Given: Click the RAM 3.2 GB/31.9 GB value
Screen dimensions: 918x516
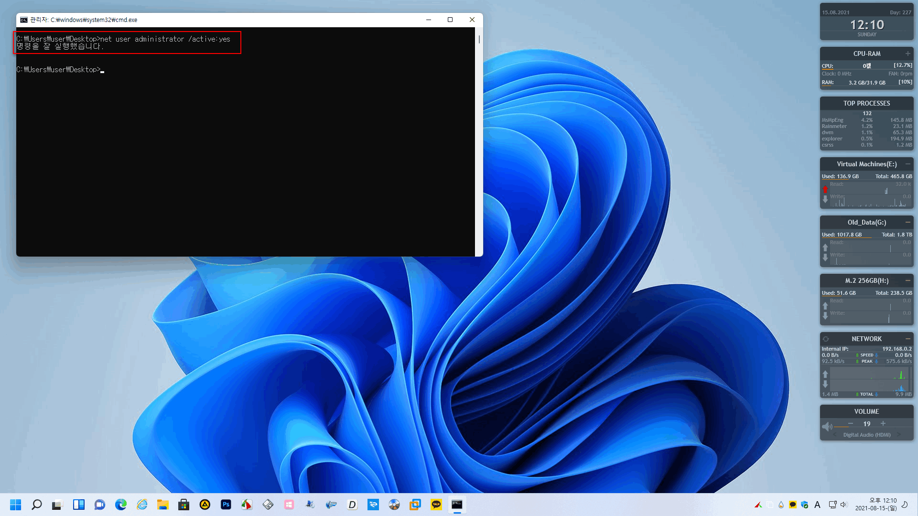Looking at the screenshot, I should 867,83.
